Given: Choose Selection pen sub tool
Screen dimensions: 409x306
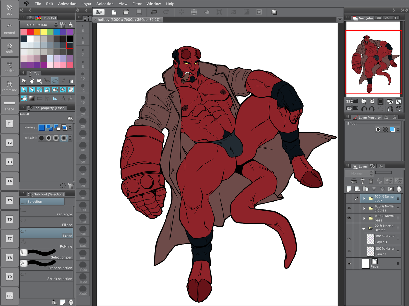Looking at the screenshot, I should coord(46,255).
